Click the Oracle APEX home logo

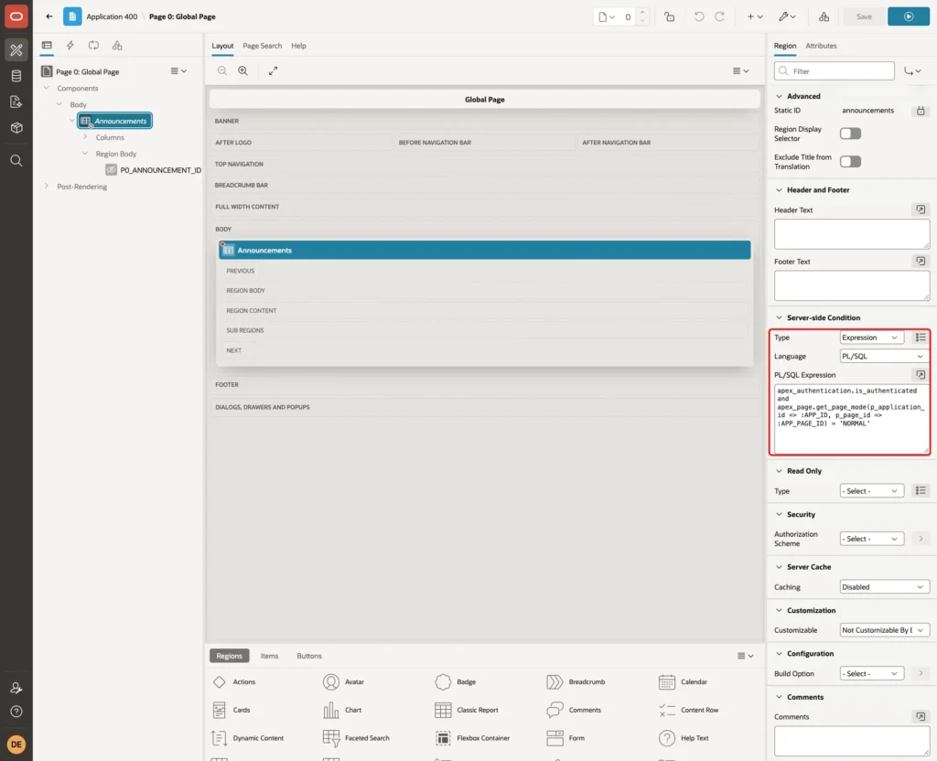(16, 16)
